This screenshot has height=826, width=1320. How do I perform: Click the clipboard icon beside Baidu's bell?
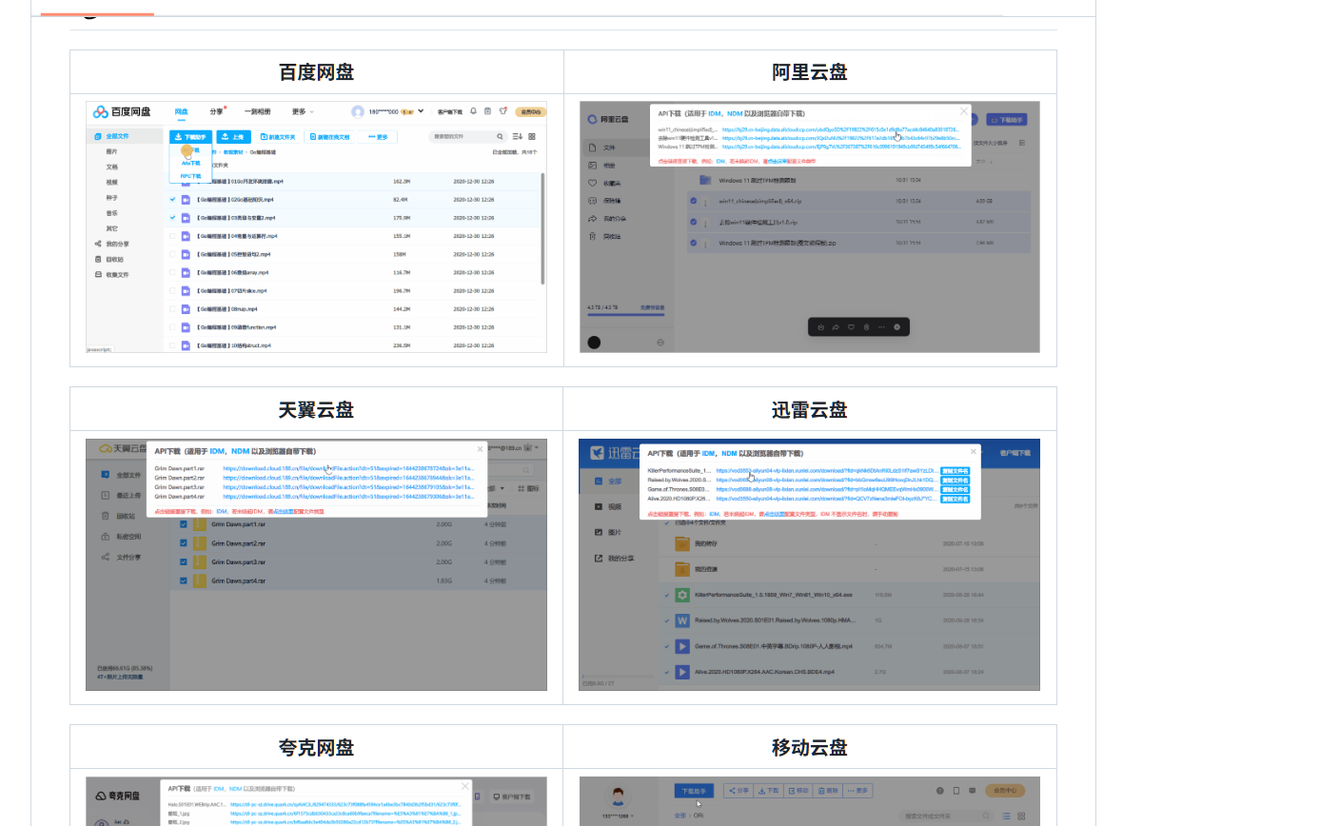point(488,111)
